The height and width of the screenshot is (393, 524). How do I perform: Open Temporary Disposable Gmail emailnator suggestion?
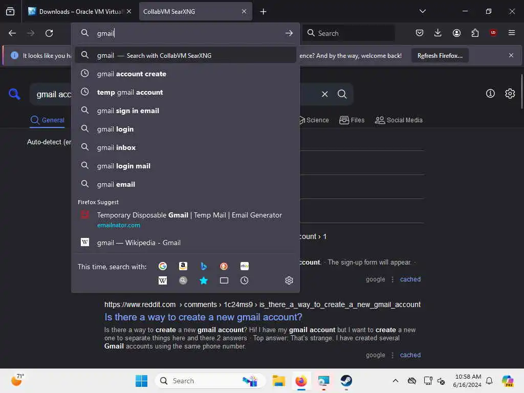pos(185,220)
